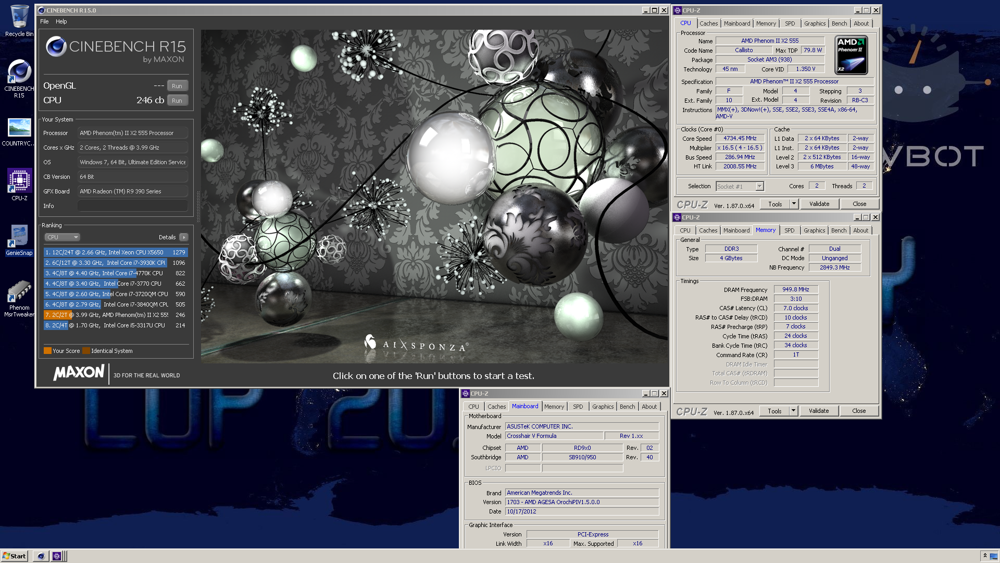Viewport: 1000px width, 563px height.
Task: Open Tools dropdown arrow in top CPU-Z
Action: [794, 204]
